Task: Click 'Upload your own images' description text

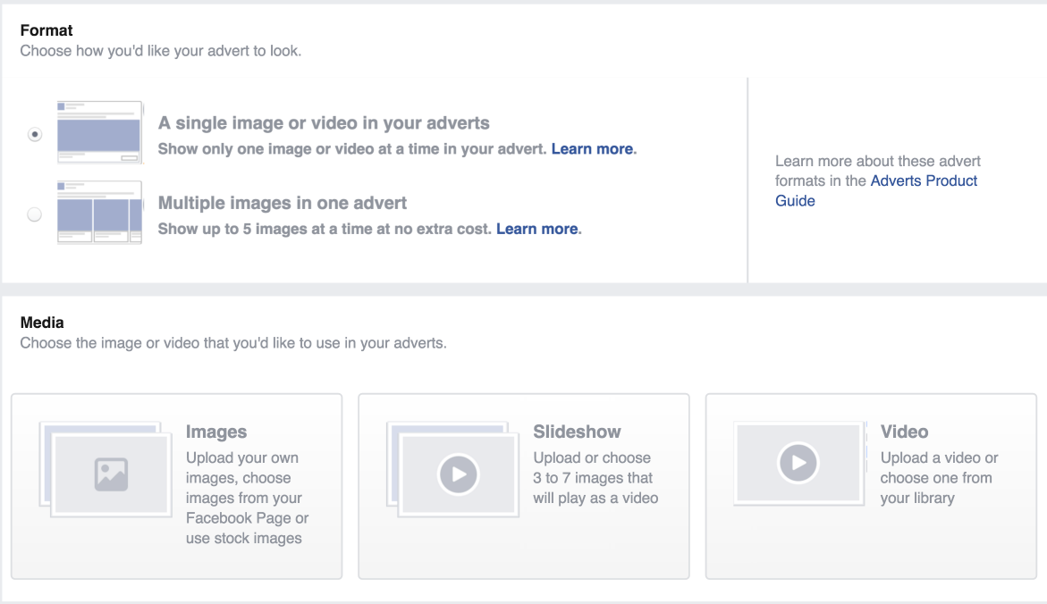Action: coord(247,498)
